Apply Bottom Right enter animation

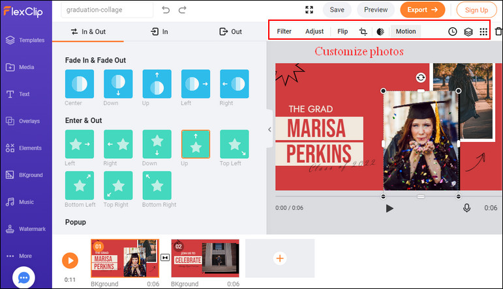tap(157, 186)
